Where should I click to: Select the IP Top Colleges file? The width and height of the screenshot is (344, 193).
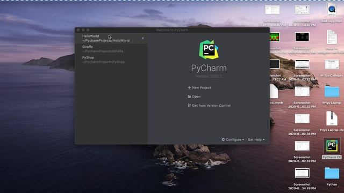(332, 64)
